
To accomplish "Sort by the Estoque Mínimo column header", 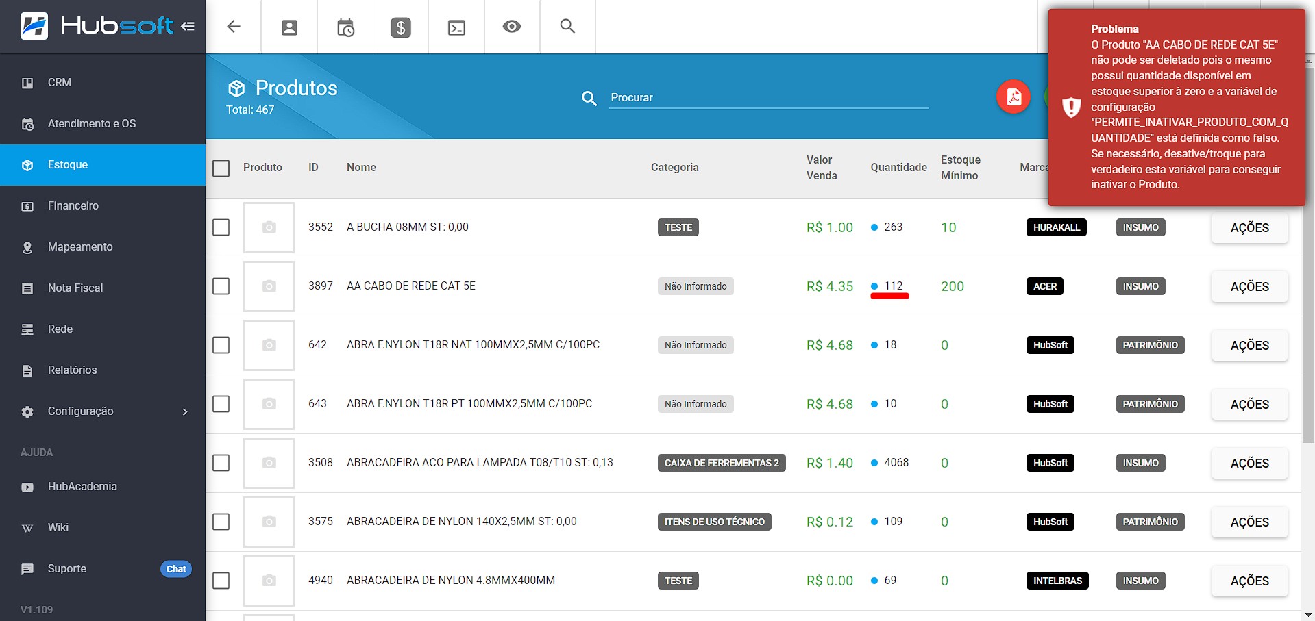I will tap(960, 168).
